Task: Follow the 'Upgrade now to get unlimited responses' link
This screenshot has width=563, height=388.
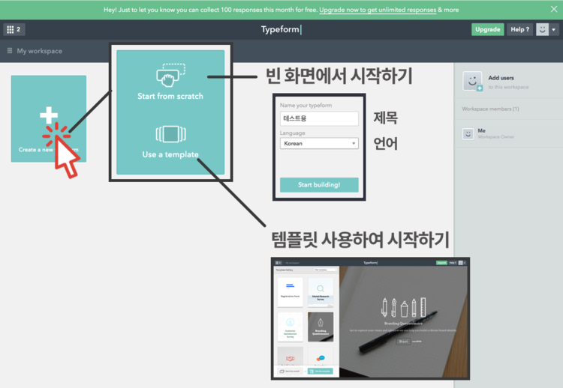Action: [378, 10]
